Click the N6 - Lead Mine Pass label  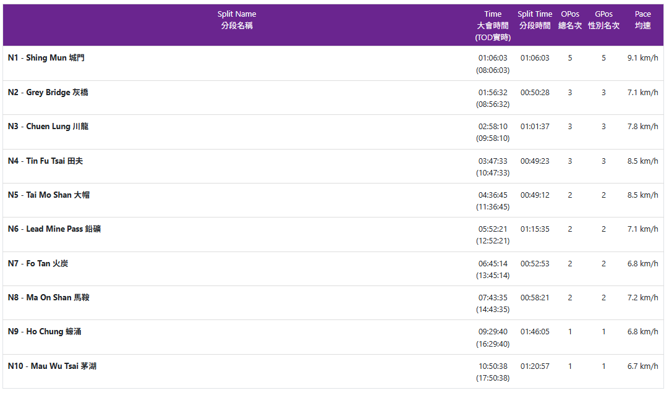[54, 229]
